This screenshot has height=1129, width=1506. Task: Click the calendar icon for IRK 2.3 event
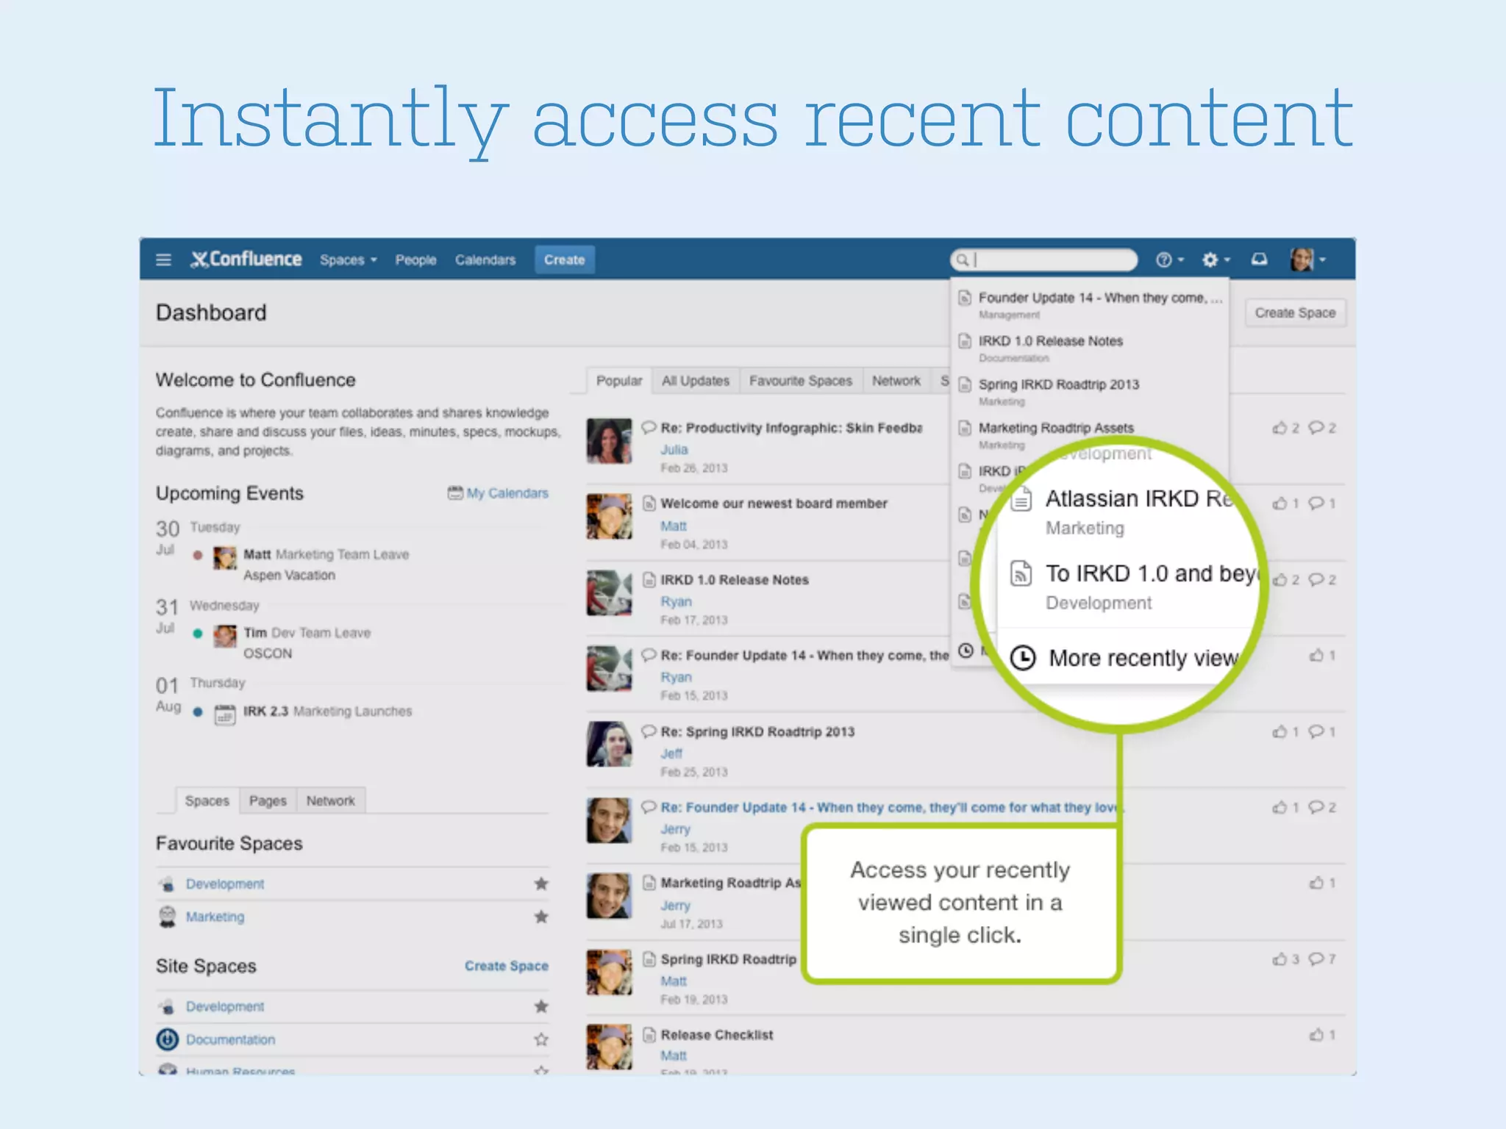click(224, 714)
